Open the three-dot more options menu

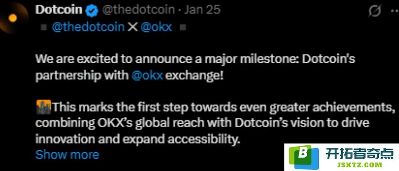click(394, 11)
